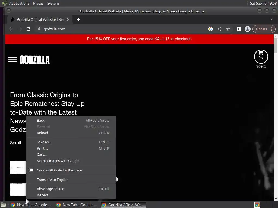
Task: Open the hamburger menu on the Godzilla site
Action: [12, 60]
